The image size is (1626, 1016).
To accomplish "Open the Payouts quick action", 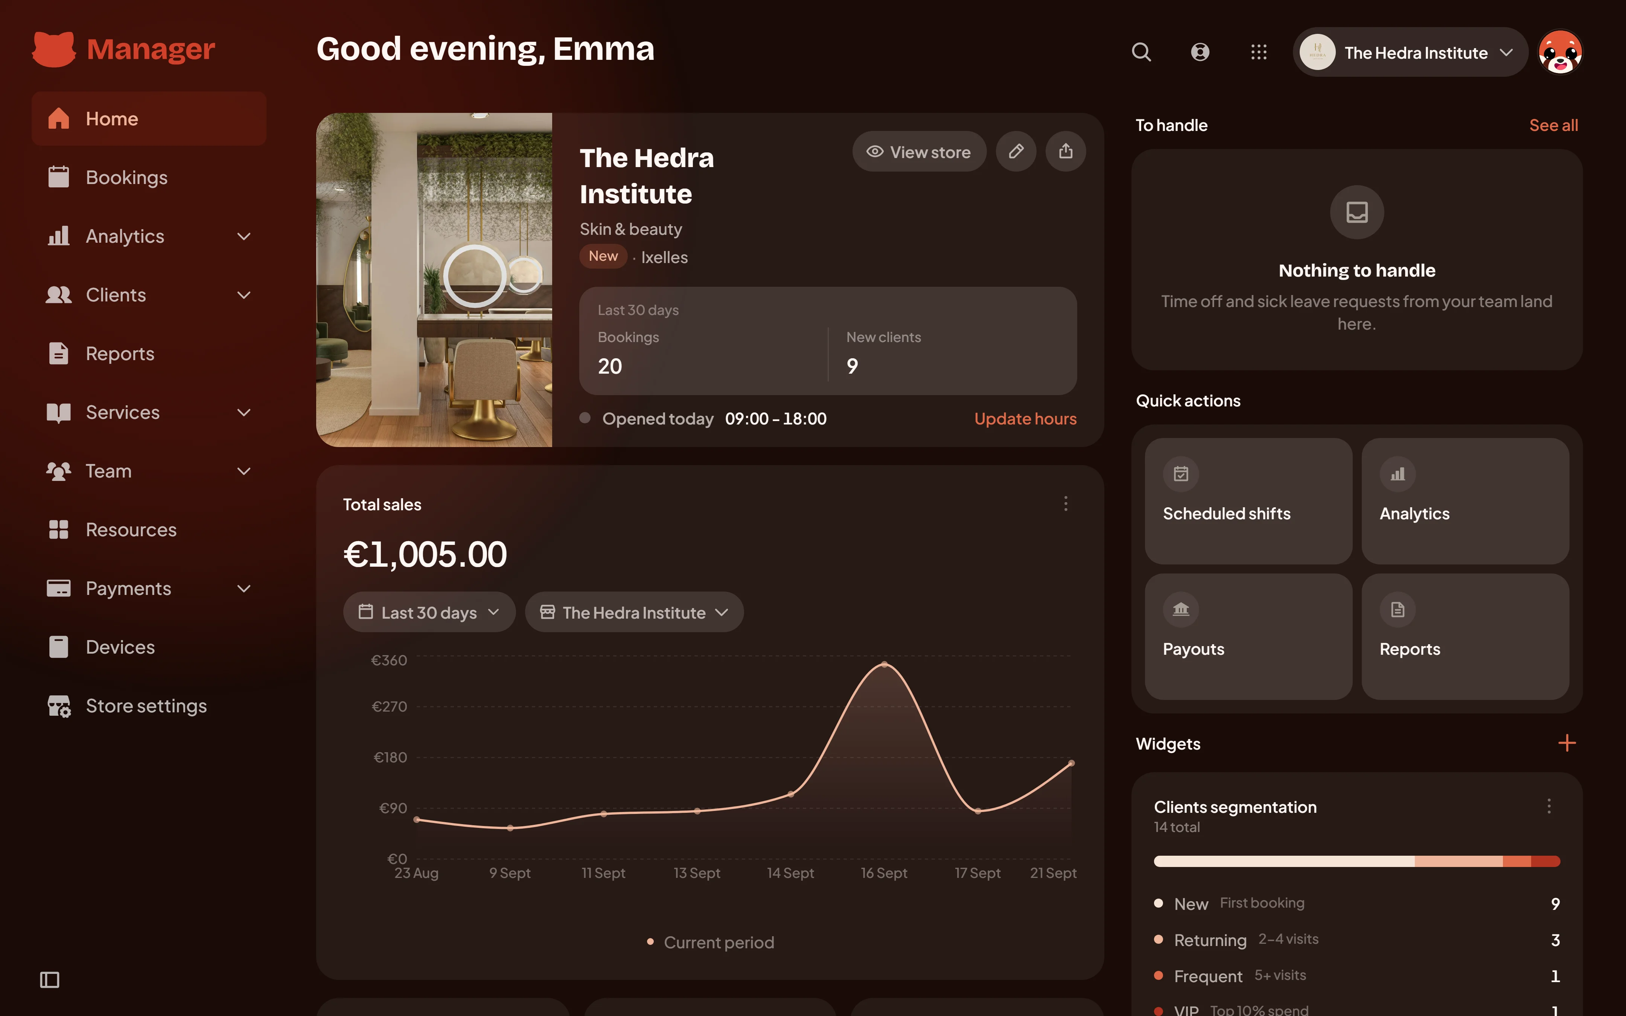I will 1248,636.
